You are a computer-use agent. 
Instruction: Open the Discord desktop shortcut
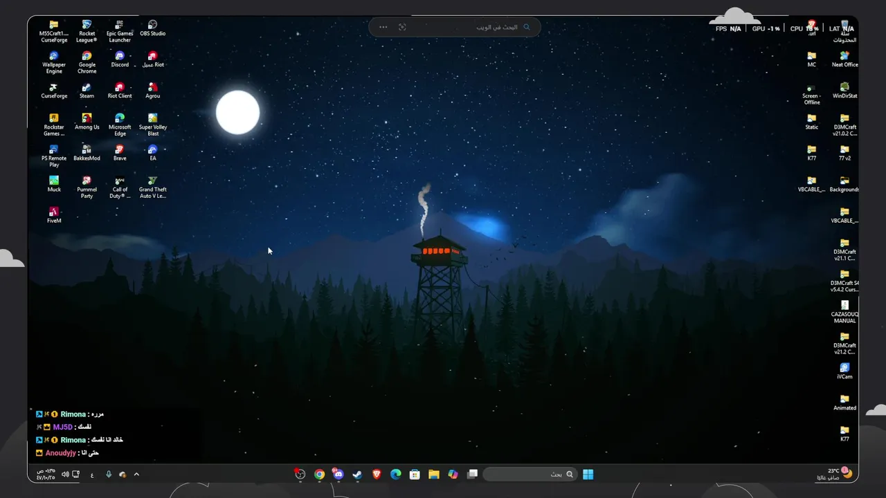click(120, 59)
